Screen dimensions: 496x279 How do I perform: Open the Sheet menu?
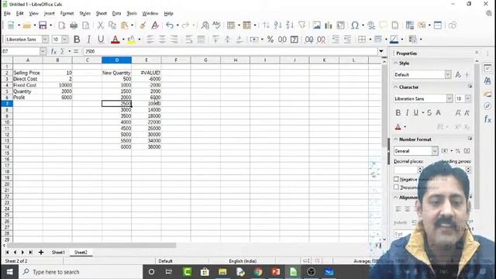click(102, 13)
